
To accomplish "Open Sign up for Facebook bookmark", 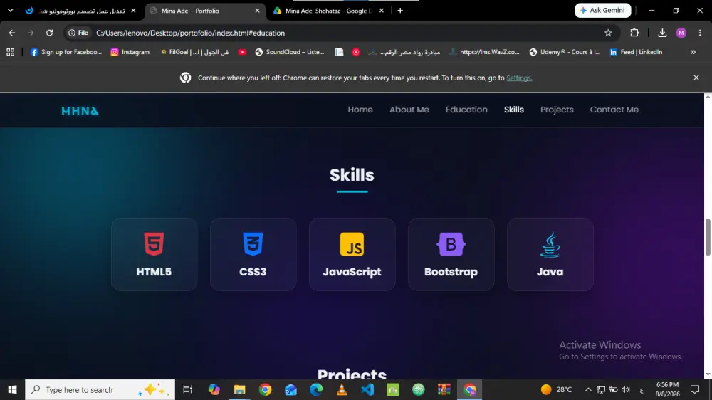I will 66,52.
